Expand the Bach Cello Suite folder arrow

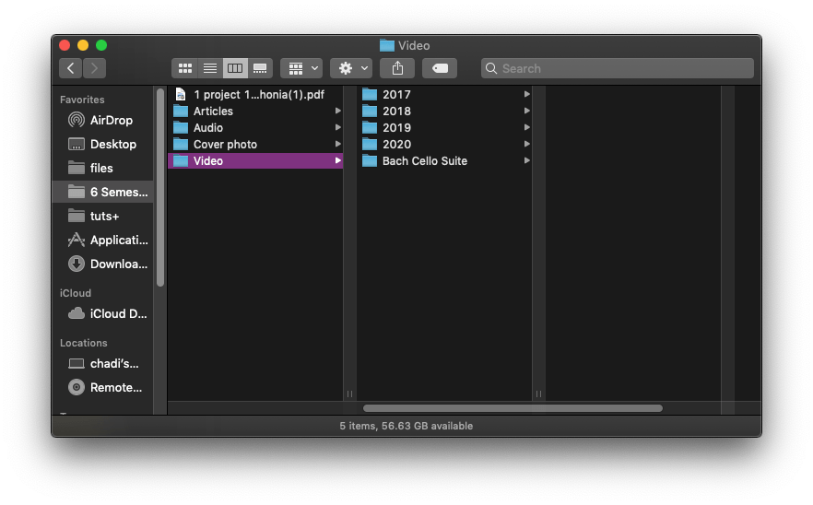[x=526, y=161]
